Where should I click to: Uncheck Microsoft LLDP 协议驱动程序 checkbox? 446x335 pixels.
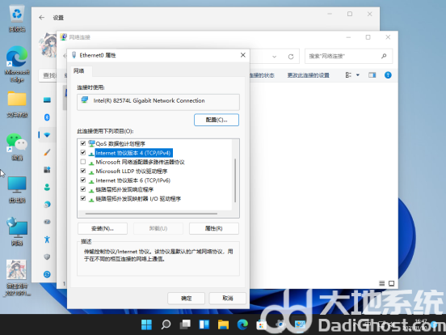tap(83, 171)
